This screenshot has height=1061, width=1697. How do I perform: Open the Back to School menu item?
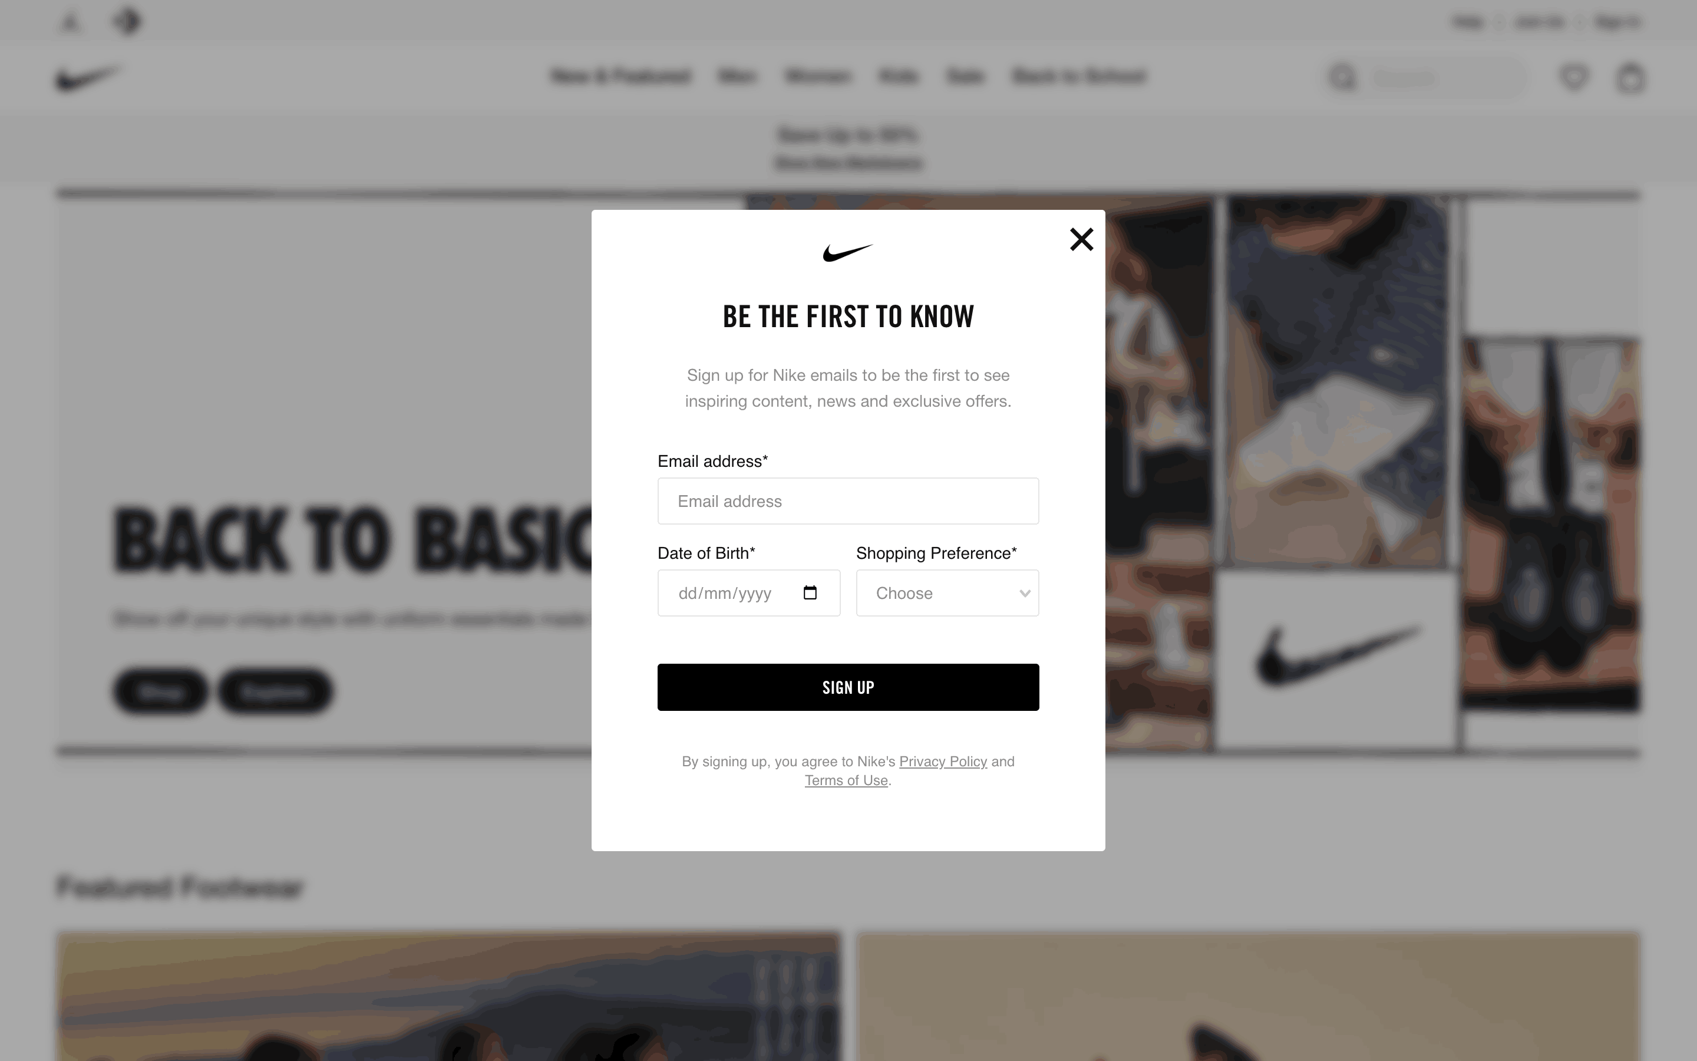tap(1079, 76)
